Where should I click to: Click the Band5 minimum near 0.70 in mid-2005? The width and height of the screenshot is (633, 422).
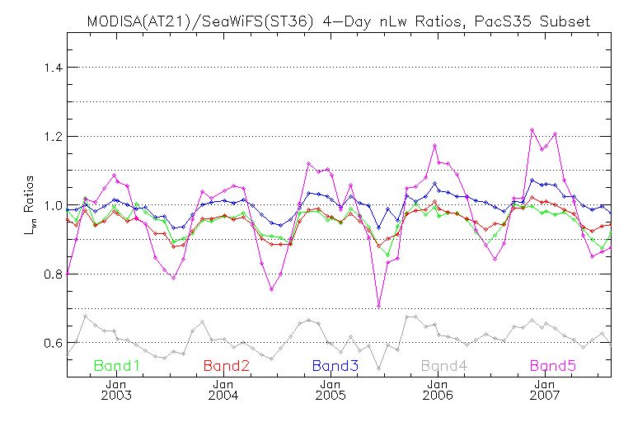(x=378, y=307)
